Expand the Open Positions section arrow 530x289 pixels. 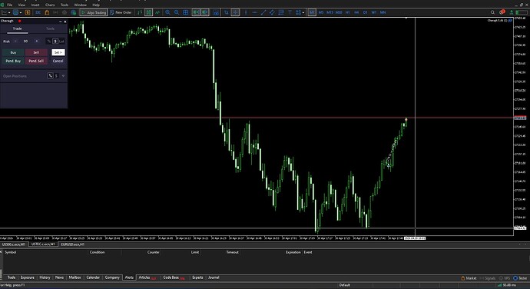(63, 76)
